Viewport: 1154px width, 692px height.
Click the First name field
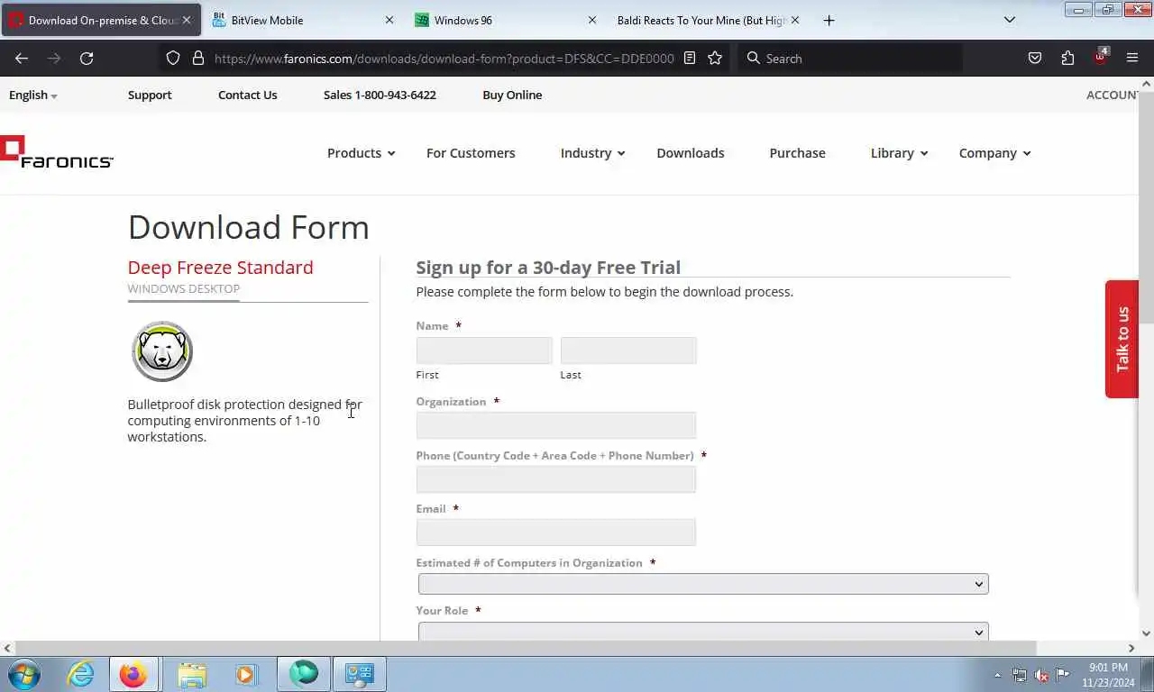484,351
